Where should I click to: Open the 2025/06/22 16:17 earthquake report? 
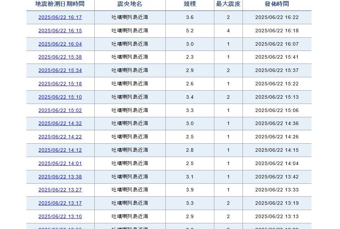tap(60, 18)
